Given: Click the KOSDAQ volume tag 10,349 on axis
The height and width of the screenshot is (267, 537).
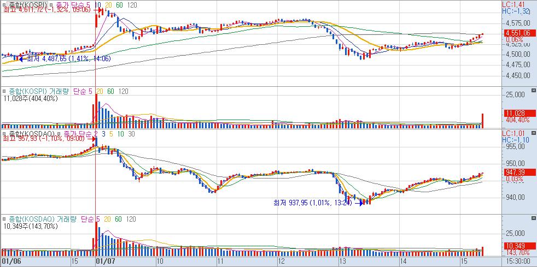Looking at the screenshot, I should coord(520,246).
